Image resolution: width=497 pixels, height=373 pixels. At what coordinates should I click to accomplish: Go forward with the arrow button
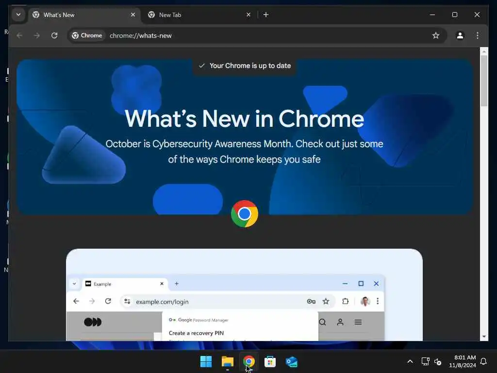coord(37,35)
